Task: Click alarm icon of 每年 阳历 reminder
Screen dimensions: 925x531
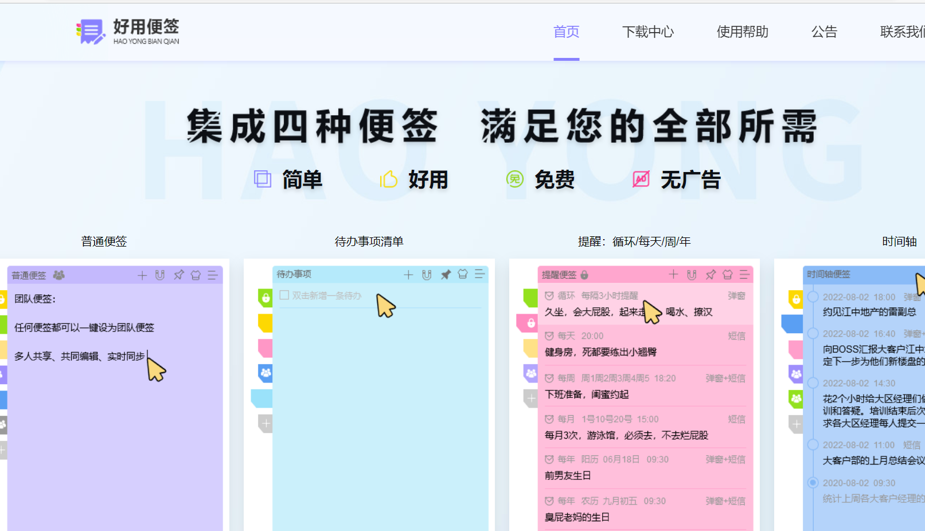Action: click(549, 459)
